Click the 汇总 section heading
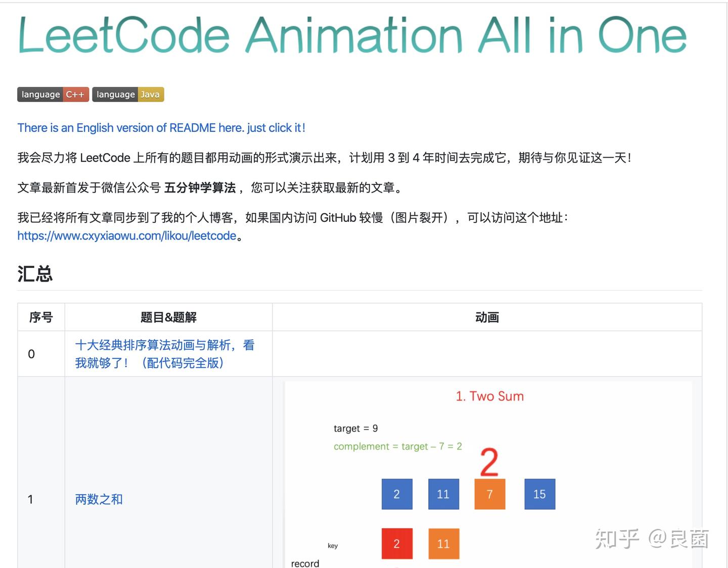 point(35,274)
